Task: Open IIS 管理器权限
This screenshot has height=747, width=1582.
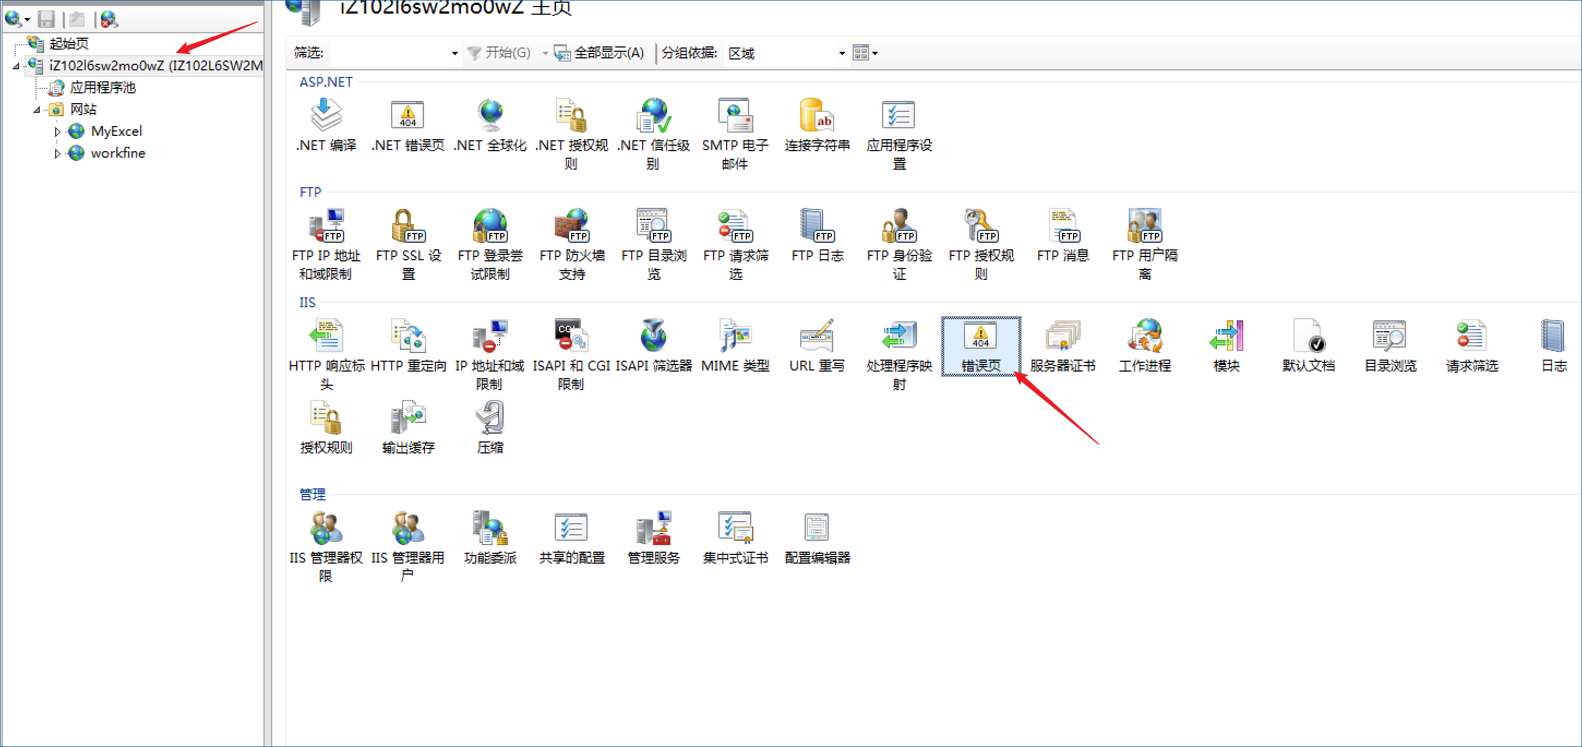Action: 326,547
